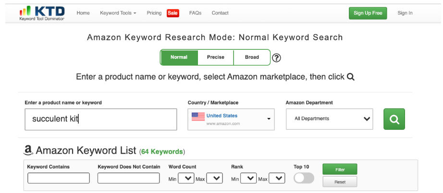Open the Rank Max dropdown

(277, 178)
